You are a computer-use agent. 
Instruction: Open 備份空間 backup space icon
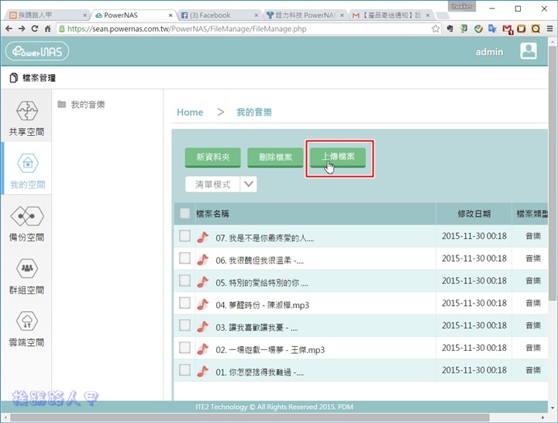tap(26, 224)
